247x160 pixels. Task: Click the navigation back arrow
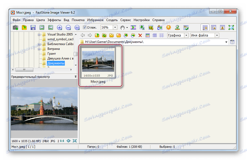coord(83,35)
